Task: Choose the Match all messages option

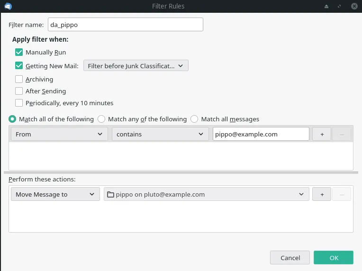Action: pyautogui.click(x=194, y=119)
